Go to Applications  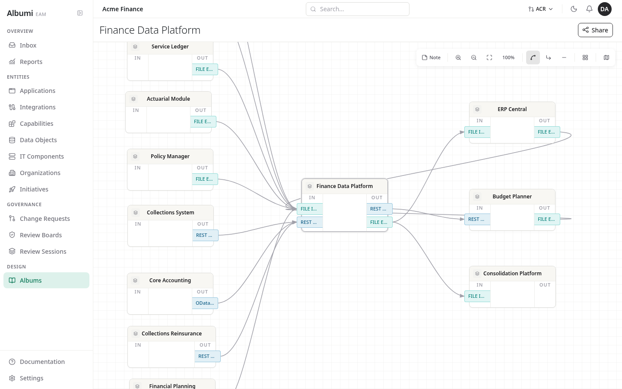point(46,91)
